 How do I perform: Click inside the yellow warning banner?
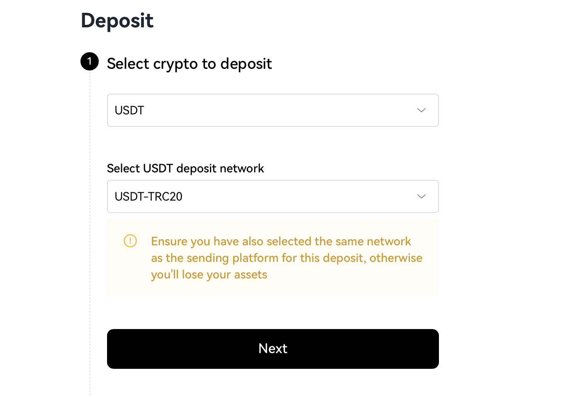273,258
